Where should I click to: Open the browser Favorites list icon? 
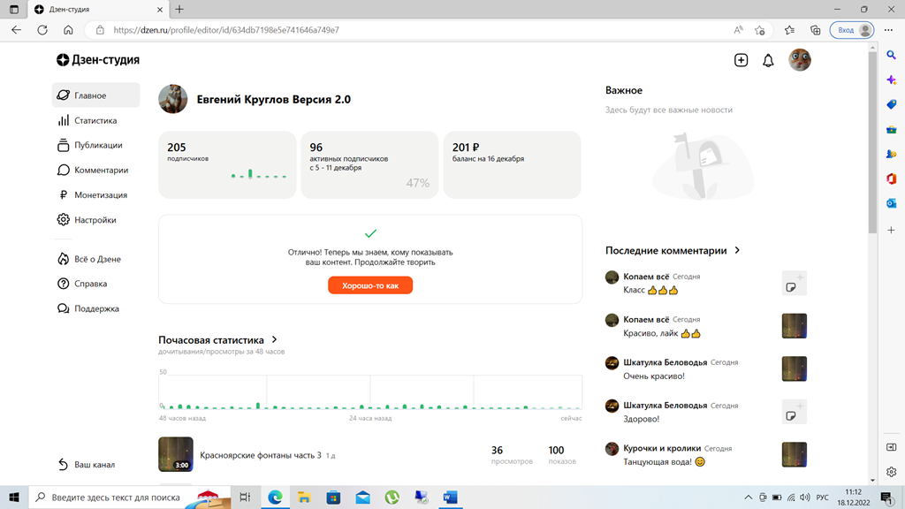pyautogui.click(x=789, y=30)
